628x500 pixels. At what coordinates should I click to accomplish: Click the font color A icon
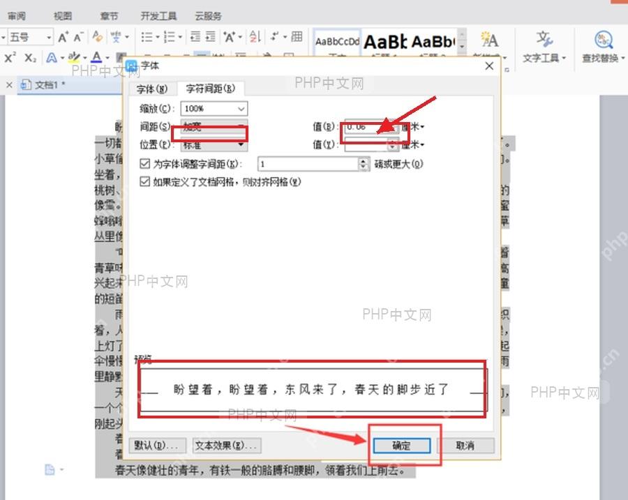click(96, 57)
